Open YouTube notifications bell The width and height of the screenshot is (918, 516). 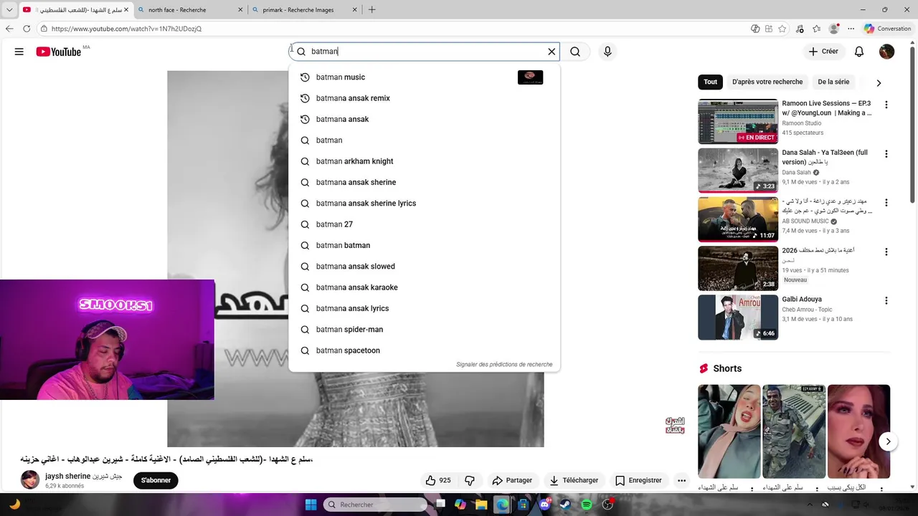859,52
